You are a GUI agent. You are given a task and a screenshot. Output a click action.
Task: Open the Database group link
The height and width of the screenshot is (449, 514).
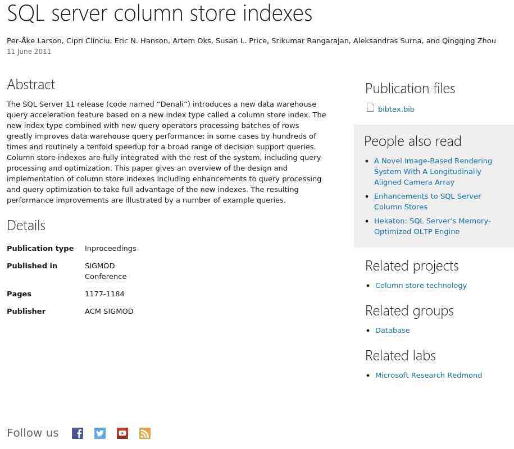tap(393, 330)
